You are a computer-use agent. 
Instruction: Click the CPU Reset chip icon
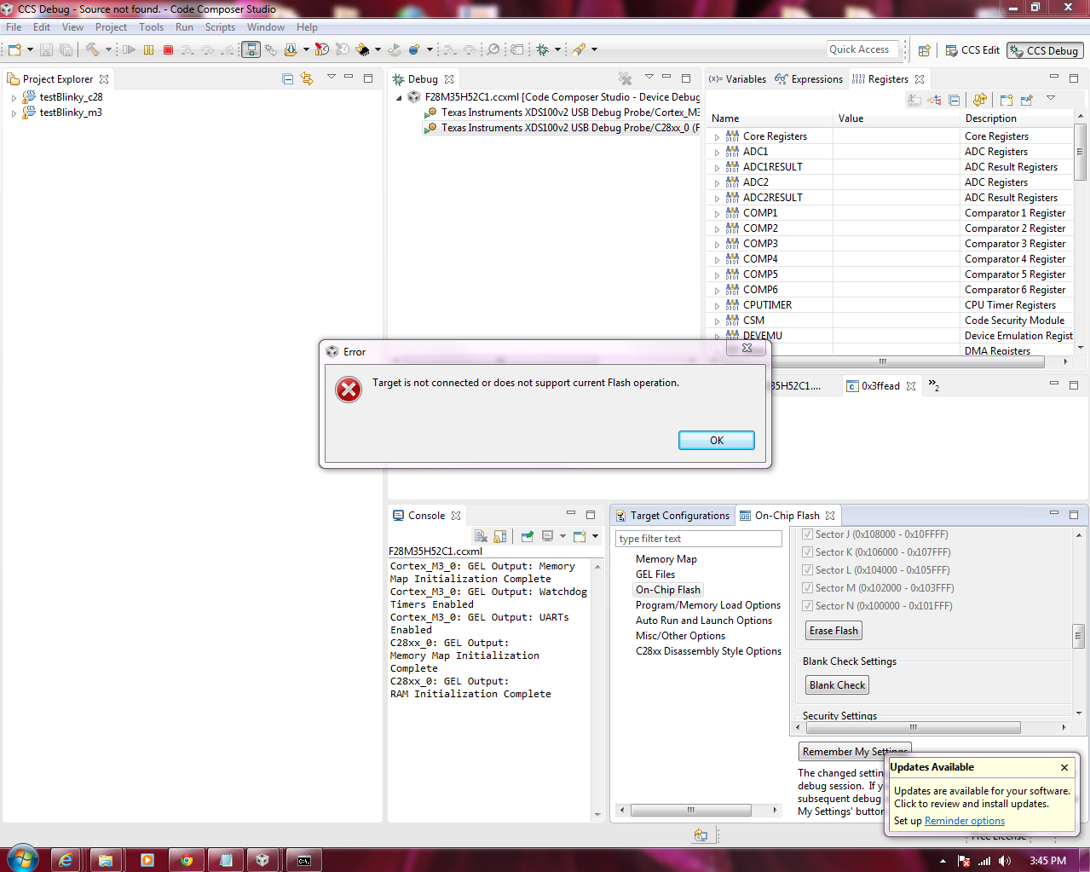(364, 49)
